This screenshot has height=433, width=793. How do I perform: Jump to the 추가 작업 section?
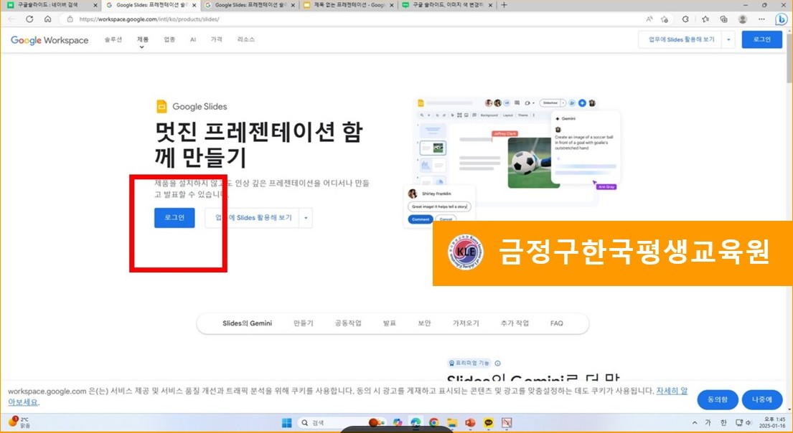pos(515,323)
